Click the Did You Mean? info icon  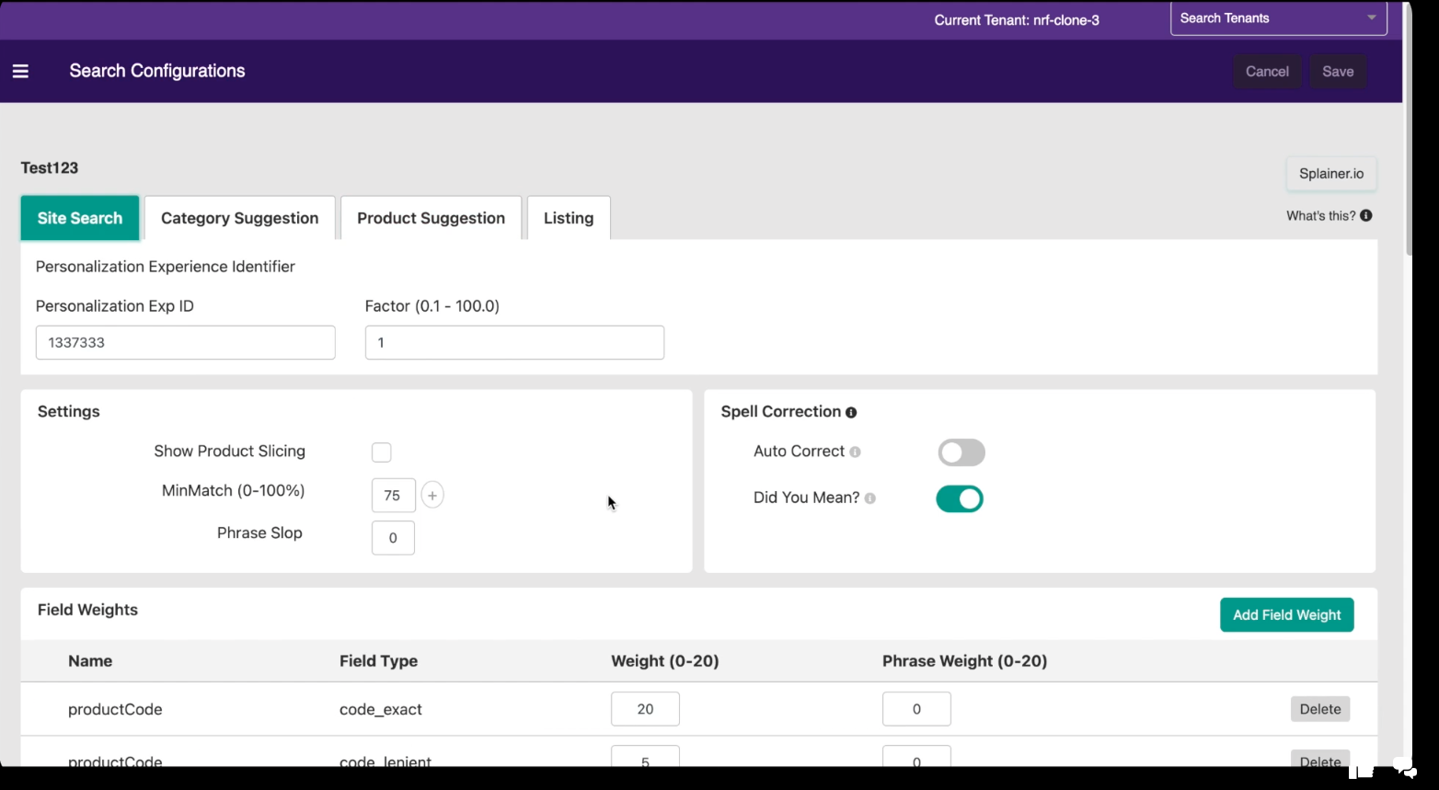coord(869,498)
